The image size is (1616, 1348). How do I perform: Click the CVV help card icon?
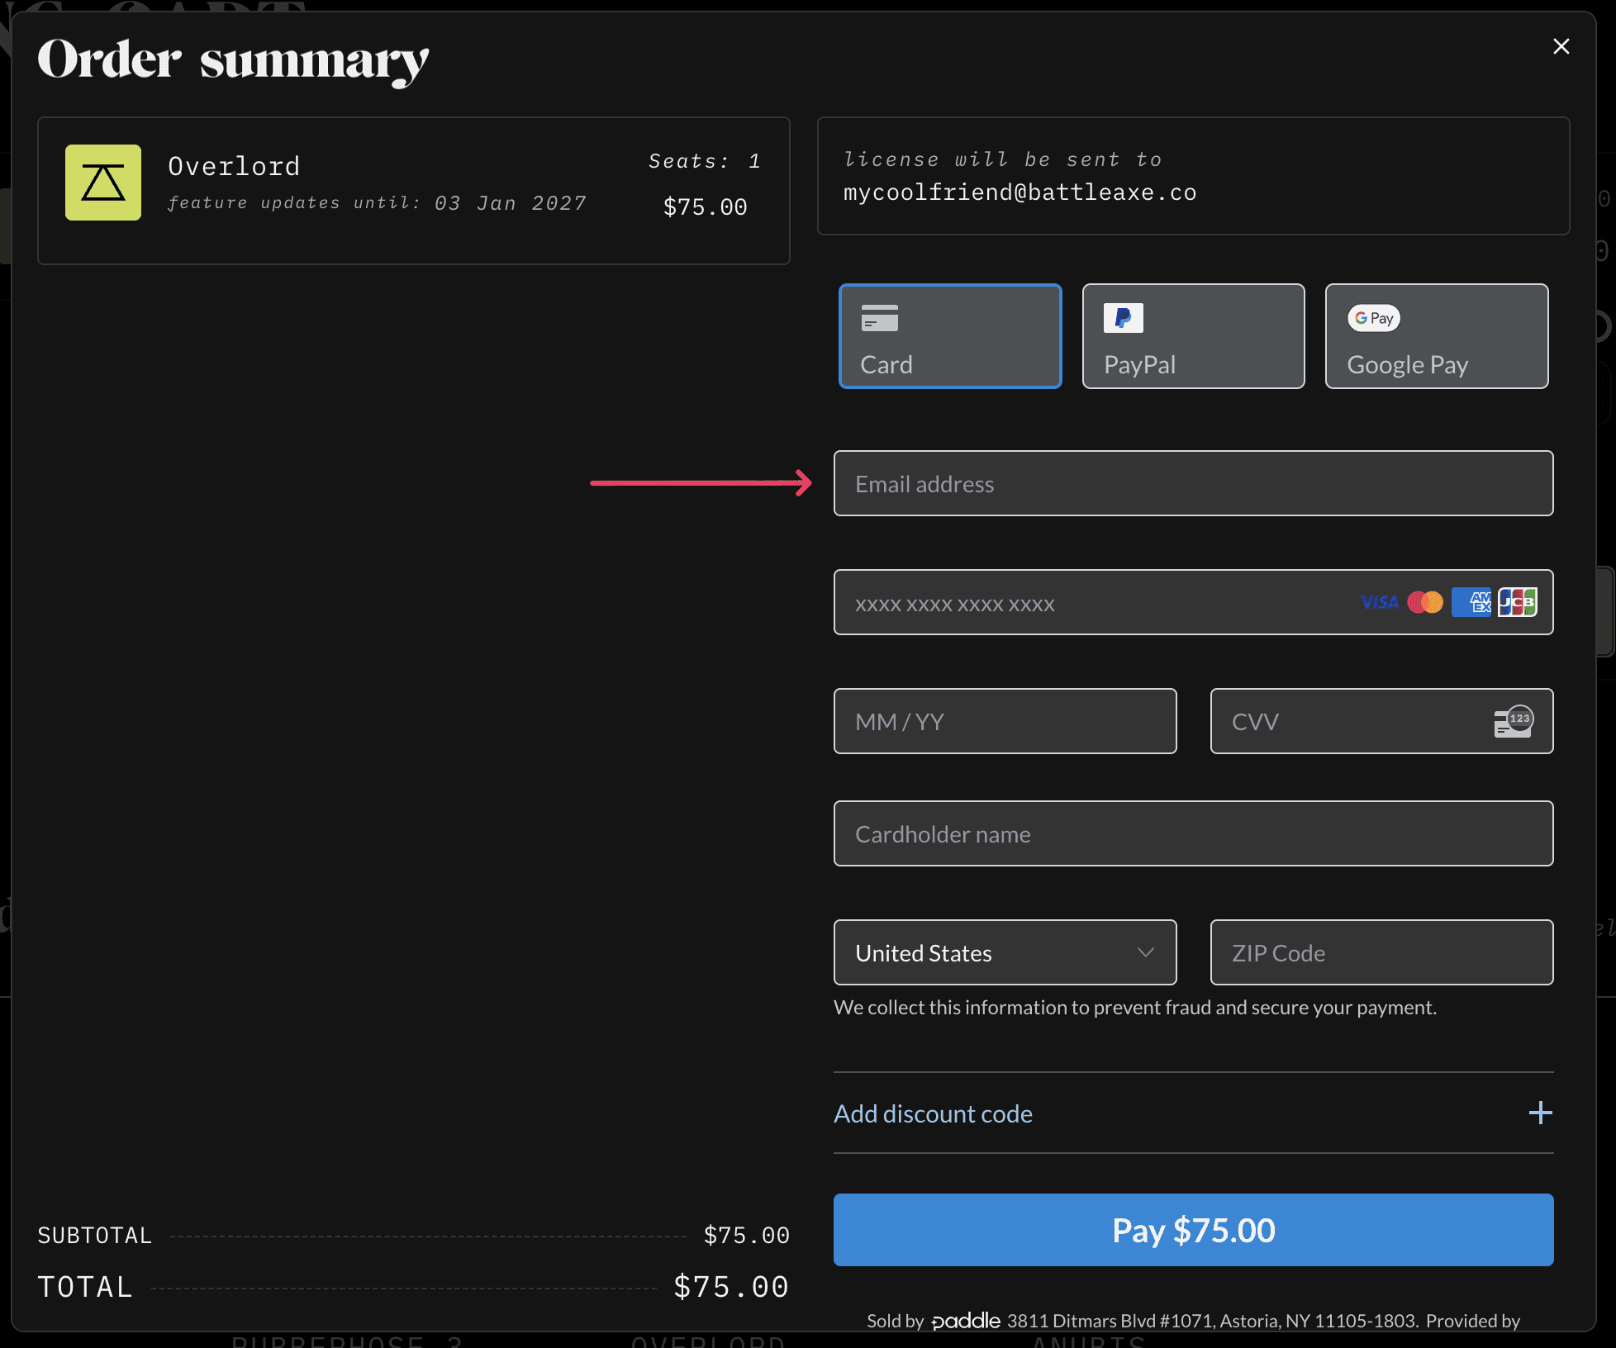tap(1514, 721)
